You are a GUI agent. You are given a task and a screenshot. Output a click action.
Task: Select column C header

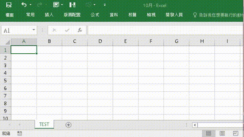tap(75, 41)
